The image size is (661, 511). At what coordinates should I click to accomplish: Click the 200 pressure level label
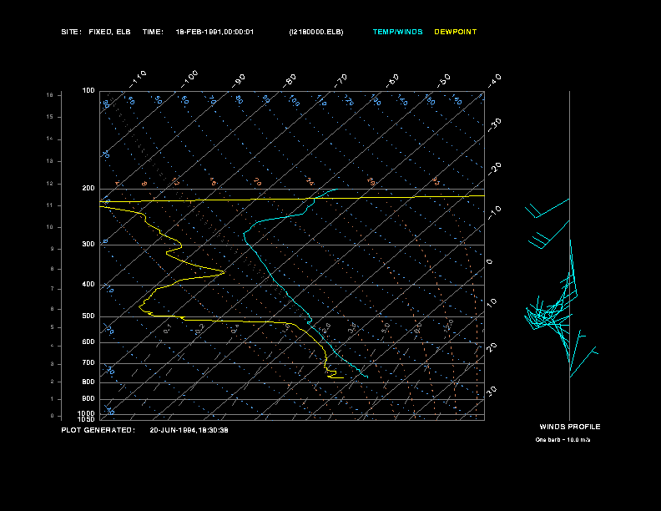[x=88, y=189]
